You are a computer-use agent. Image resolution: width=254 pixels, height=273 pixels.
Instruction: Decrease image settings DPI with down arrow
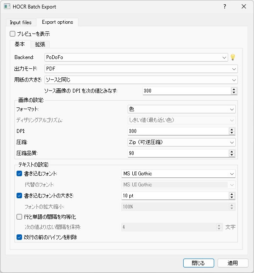(x=232, y=133)
